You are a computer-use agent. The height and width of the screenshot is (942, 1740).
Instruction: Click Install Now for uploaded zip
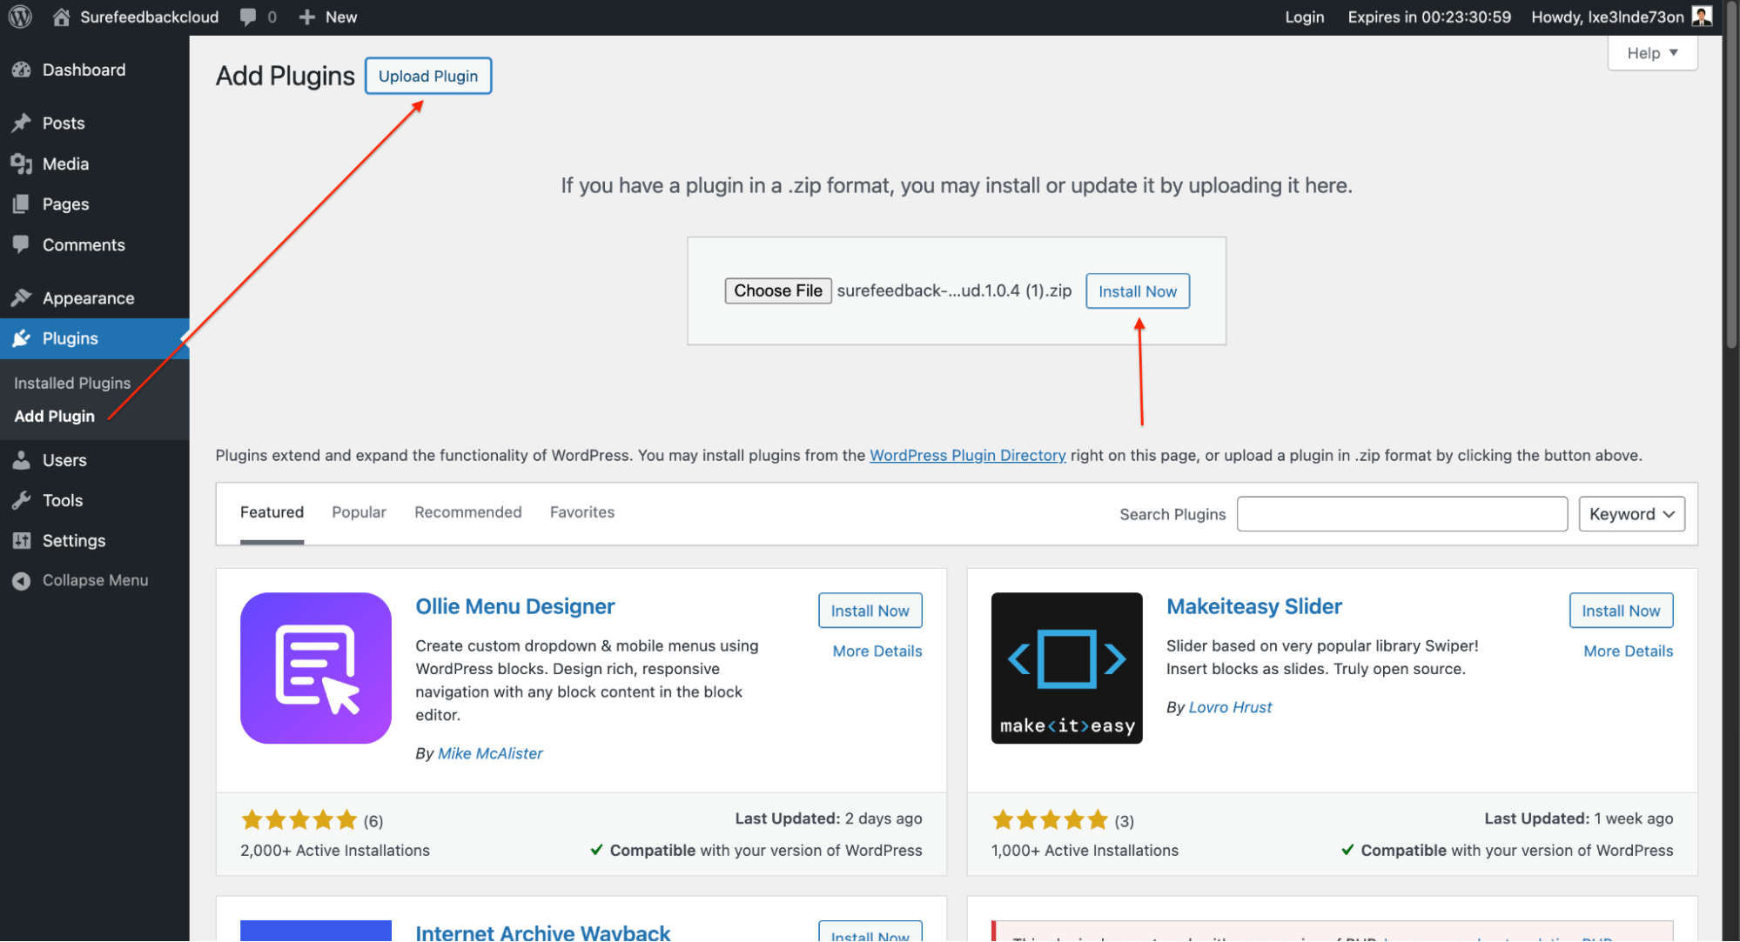[x=1137, y=291]
